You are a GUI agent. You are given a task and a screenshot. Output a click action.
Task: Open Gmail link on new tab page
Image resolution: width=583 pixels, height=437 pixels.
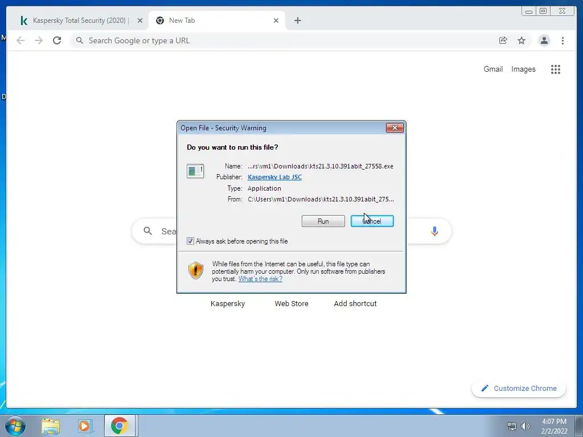tap(493, 69)
